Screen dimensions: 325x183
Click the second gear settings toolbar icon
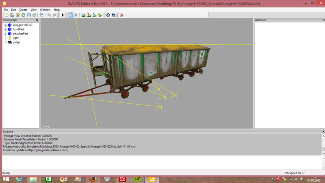[x=114, y=15]
